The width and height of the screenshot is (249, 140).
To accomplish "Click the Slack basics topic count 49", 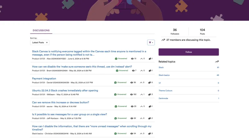I will tap(218, 75).
